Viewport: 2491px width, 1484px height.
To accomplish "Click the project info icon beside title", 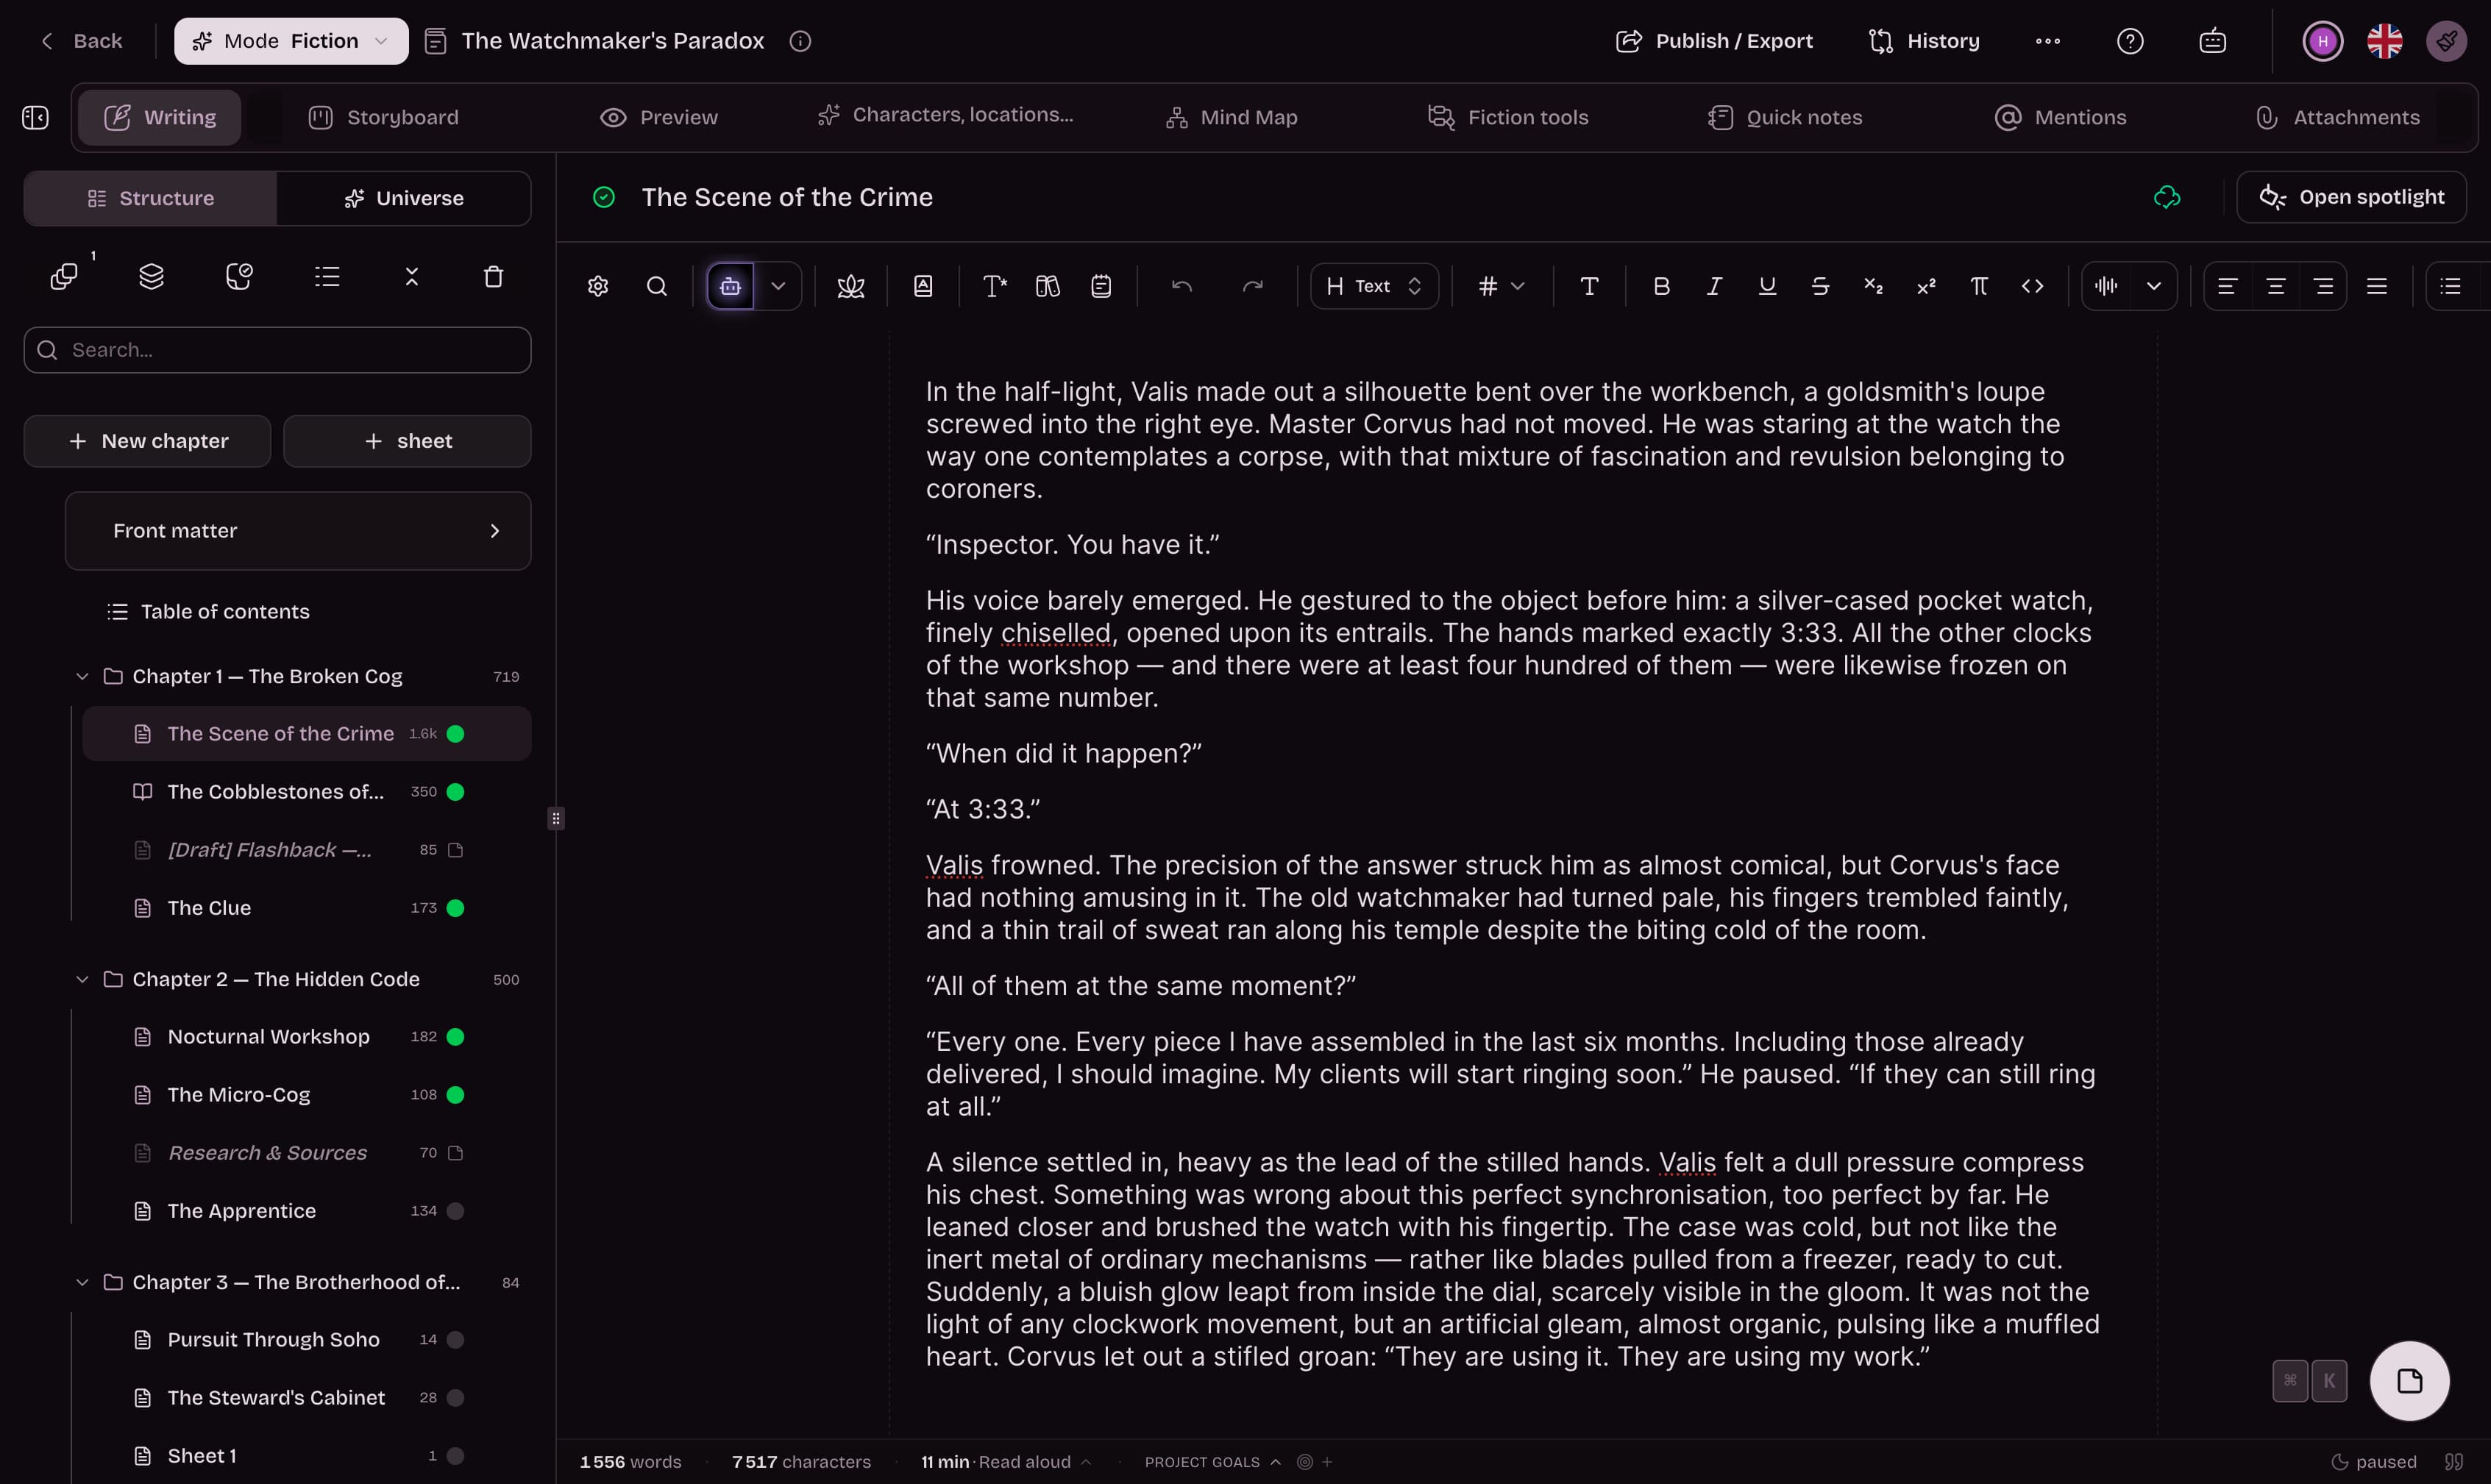I will pos(800,41).
